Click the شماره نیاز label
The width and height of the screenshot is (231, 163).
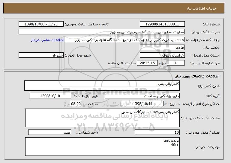coord(211,24)
